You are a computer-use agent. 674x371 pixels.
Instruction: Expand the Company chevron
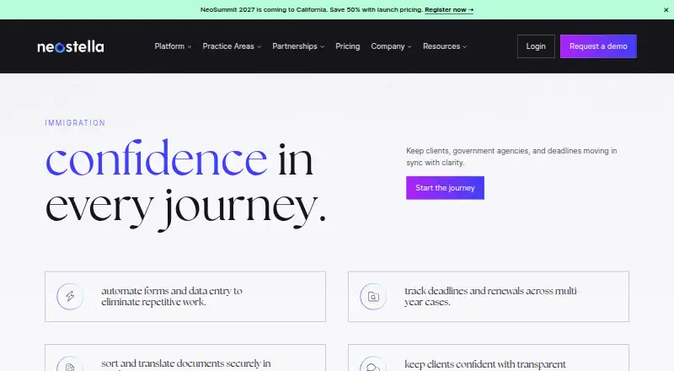click(x=409, y=46)
